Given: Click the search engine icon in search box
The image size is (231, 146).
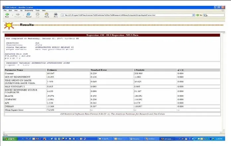Looking at the screenshot, I should (x=206, y=15).
